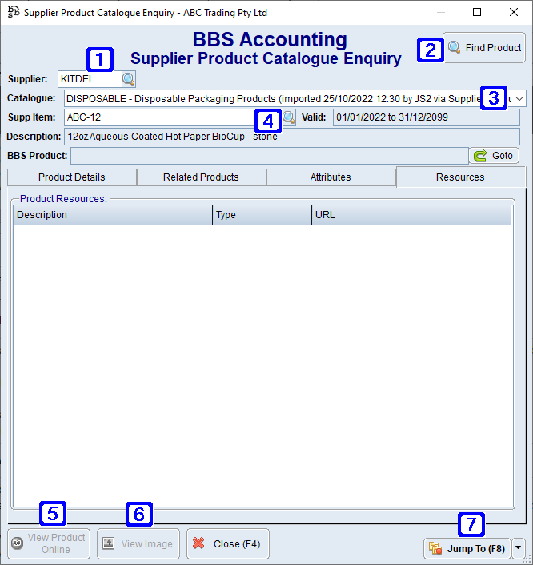Screen dimensions: 533x565
Task: Click the BBS Product field
Action: [270, 156]
